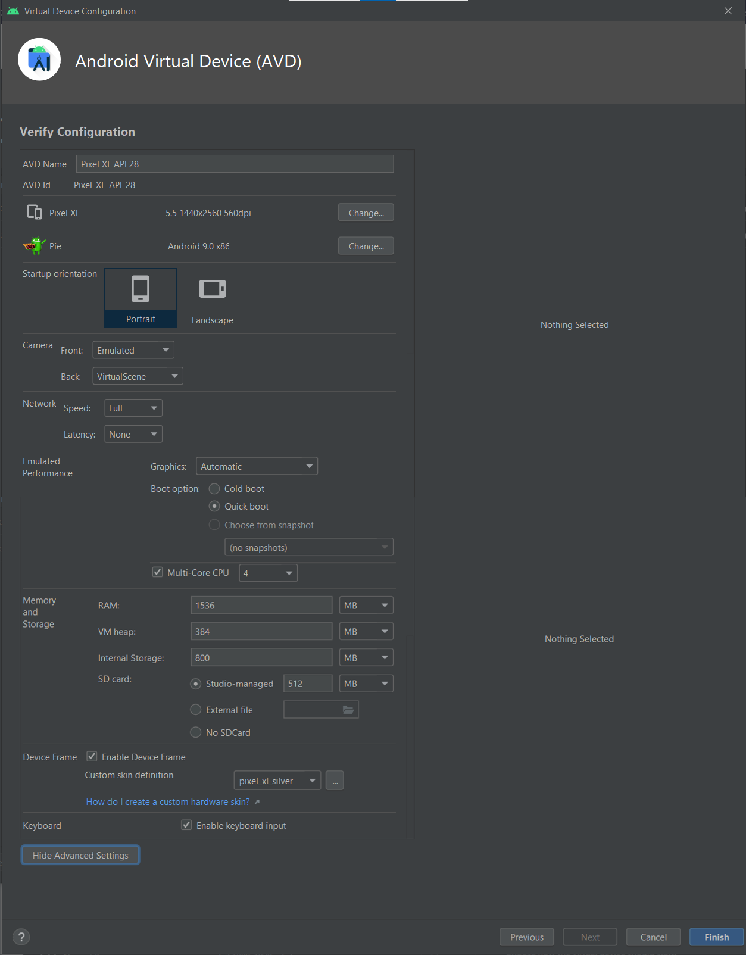Open RAM unit dropdown

coord(366,606)
